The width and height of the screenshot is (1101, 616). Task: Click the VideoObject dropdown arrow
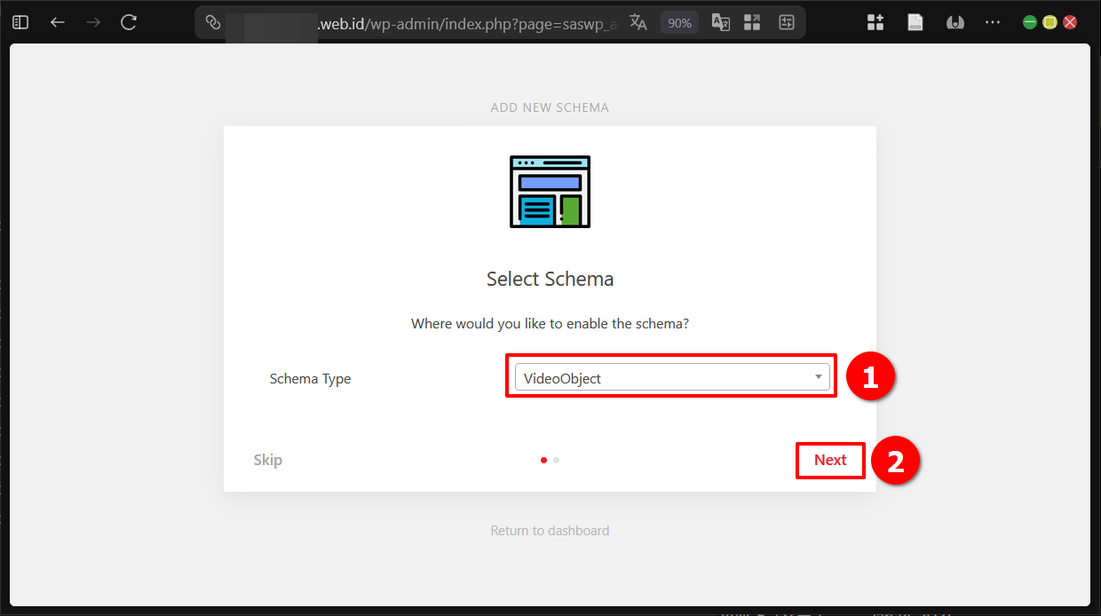pyautogui.click(x=818, y=376)
